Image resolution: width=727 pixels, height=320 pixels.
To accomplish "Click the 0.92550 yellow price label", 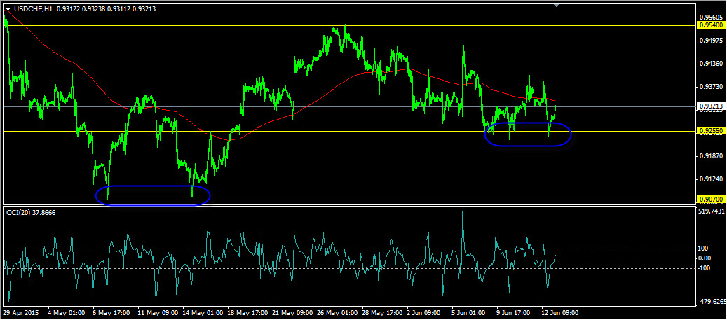I will (712, 132).
